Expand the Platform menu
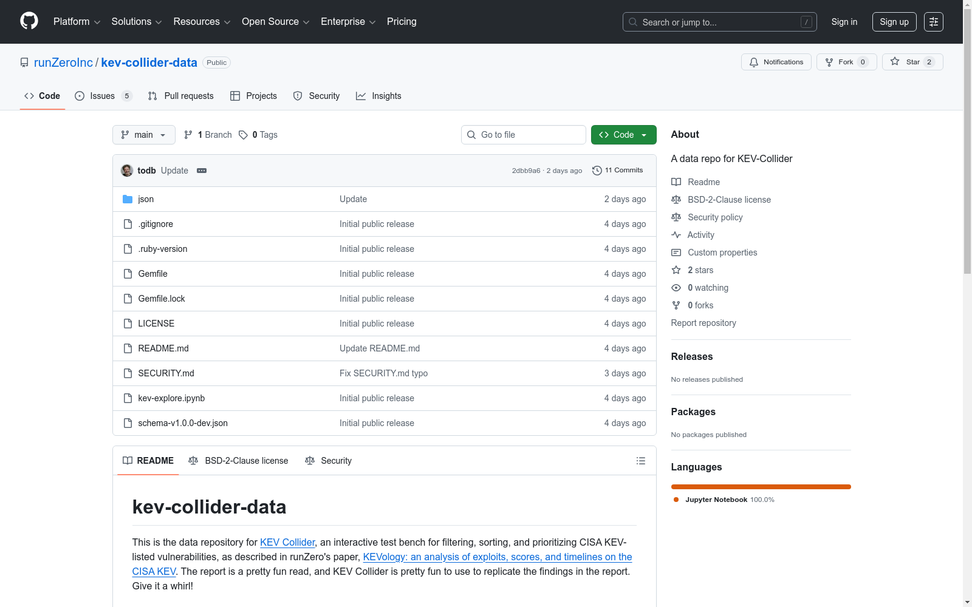Viewport: 972px width, 607px height. coord(77,22)
